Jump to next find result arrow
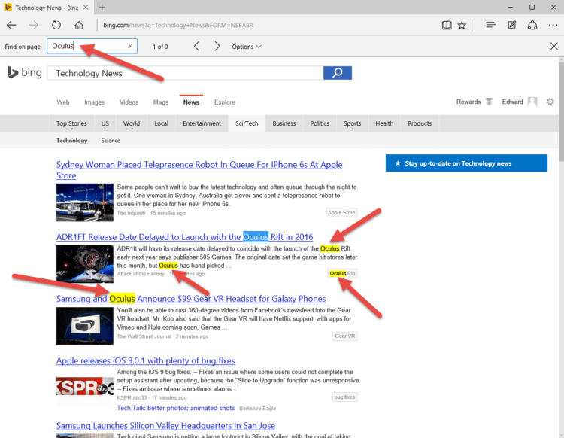This screenshot has height=438, width=564. coord(217,47)
